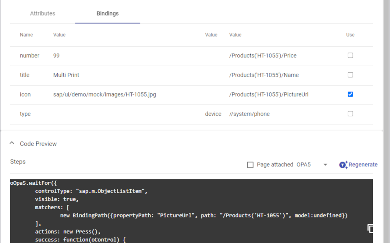Enable Use checkbox for the title binding
390x243 pixels.
click(x=350, y=75)
